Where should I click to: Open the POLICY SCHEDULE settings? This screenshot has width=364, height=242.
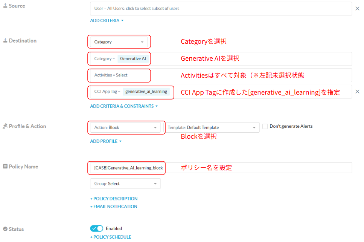tap(111, 237)
